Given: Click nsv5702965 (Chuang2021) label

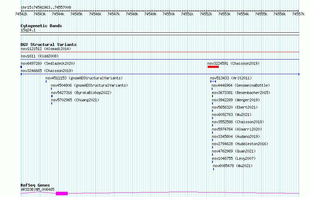Looking at the screenshot, I should (x=75, y=100).
